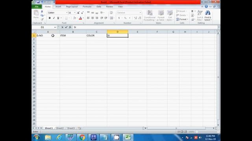Click the Copy icon
Image resolution: width=252 pixels, height=141 pixels.
42,15
